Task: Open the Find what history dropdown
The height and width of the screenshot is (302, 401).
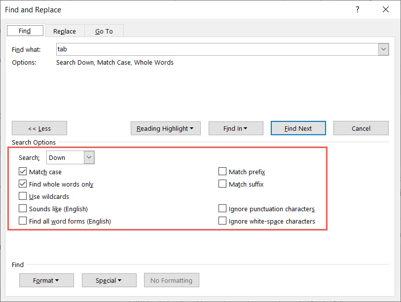Action: point(384,49)
